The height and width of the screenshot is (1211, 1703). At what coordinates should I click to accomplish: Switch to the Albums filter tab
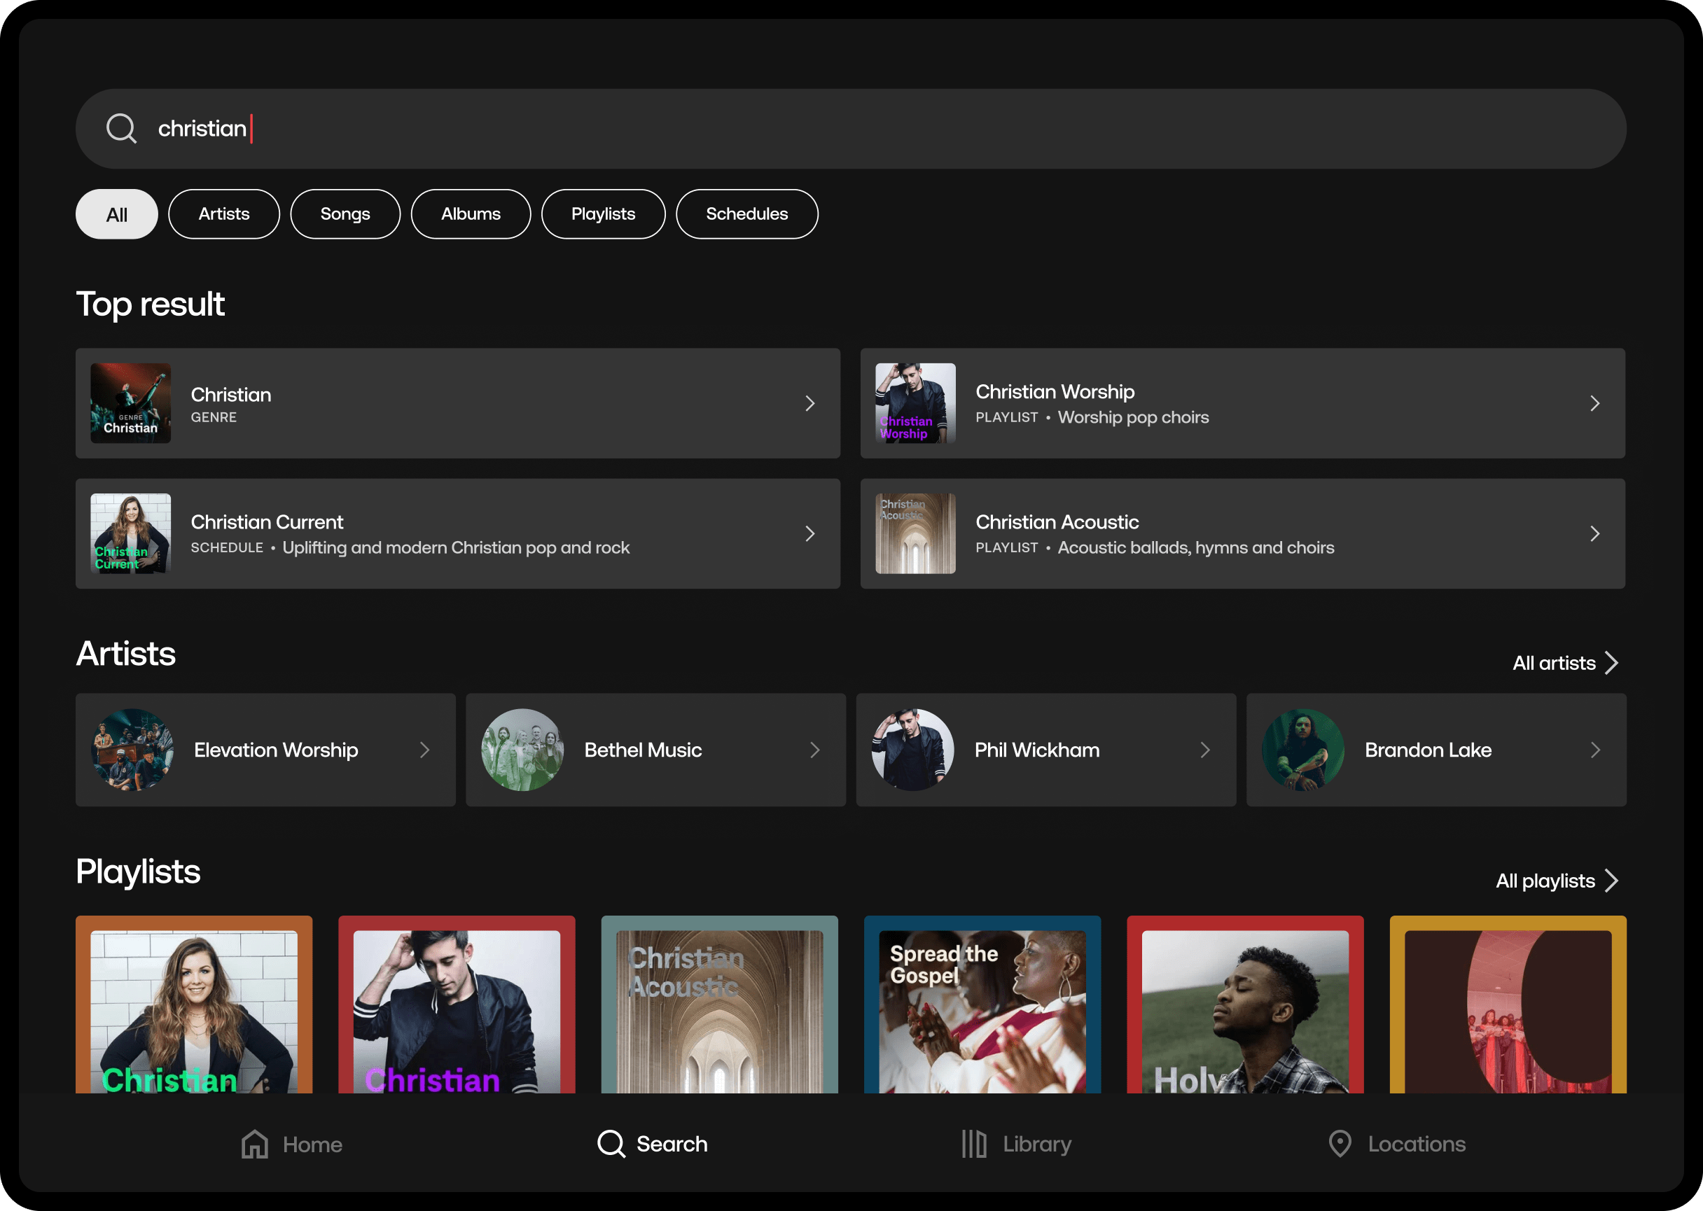point(471,215)
